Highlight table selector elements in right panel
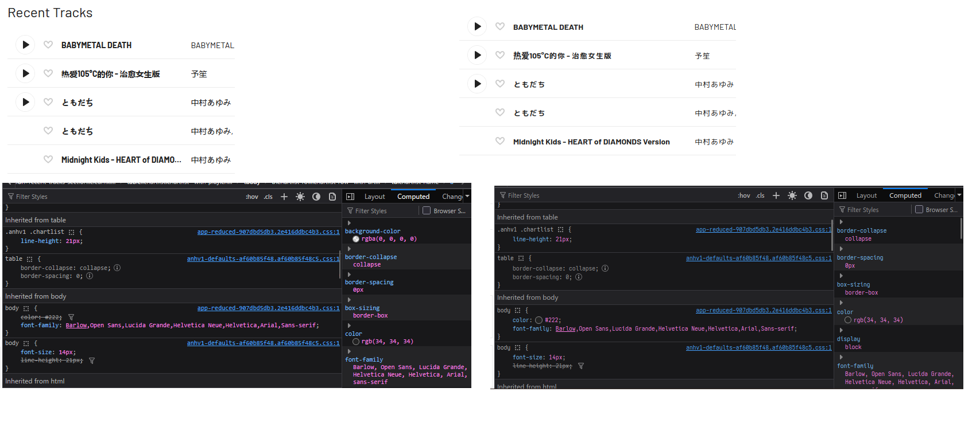980x423 pixels. click(x=521, y=258)
